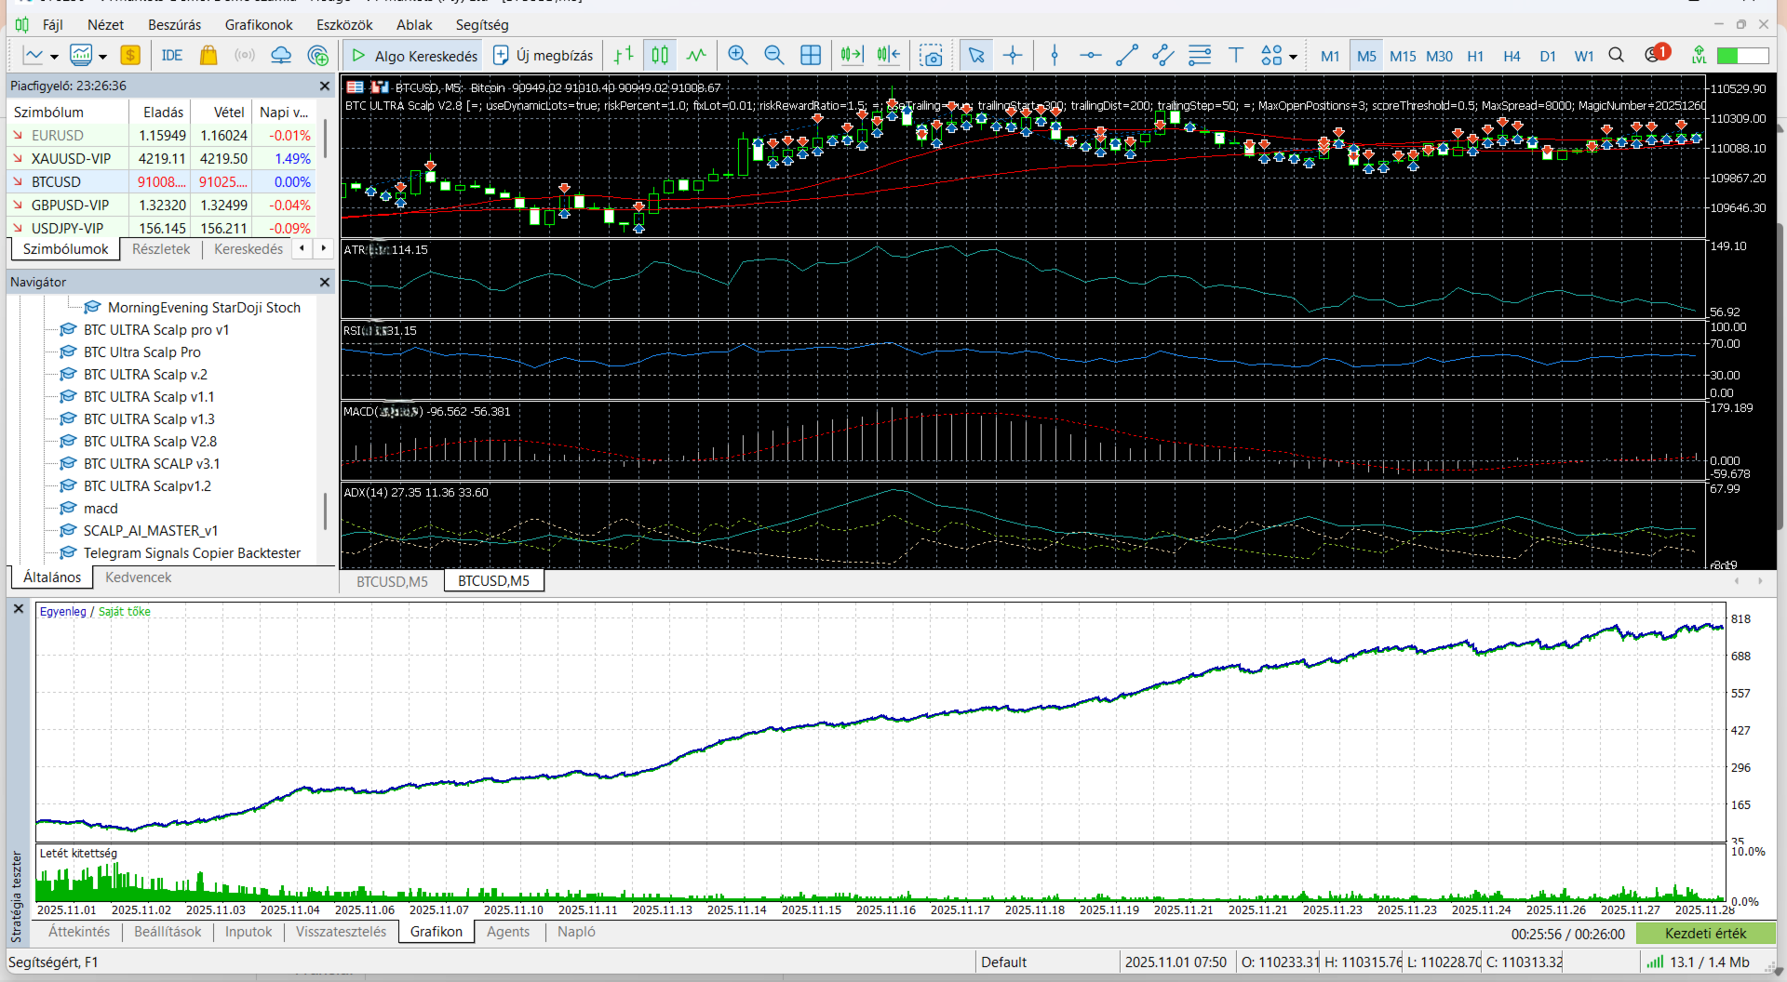Switch chart to candlestick mode
1787x982 pixels.
click(x=660, y=56)
